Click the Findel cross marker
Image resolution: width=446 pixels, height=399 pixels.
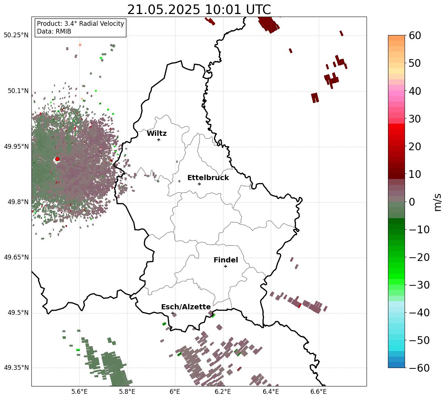pyautogui.click(x=225, y=266)
